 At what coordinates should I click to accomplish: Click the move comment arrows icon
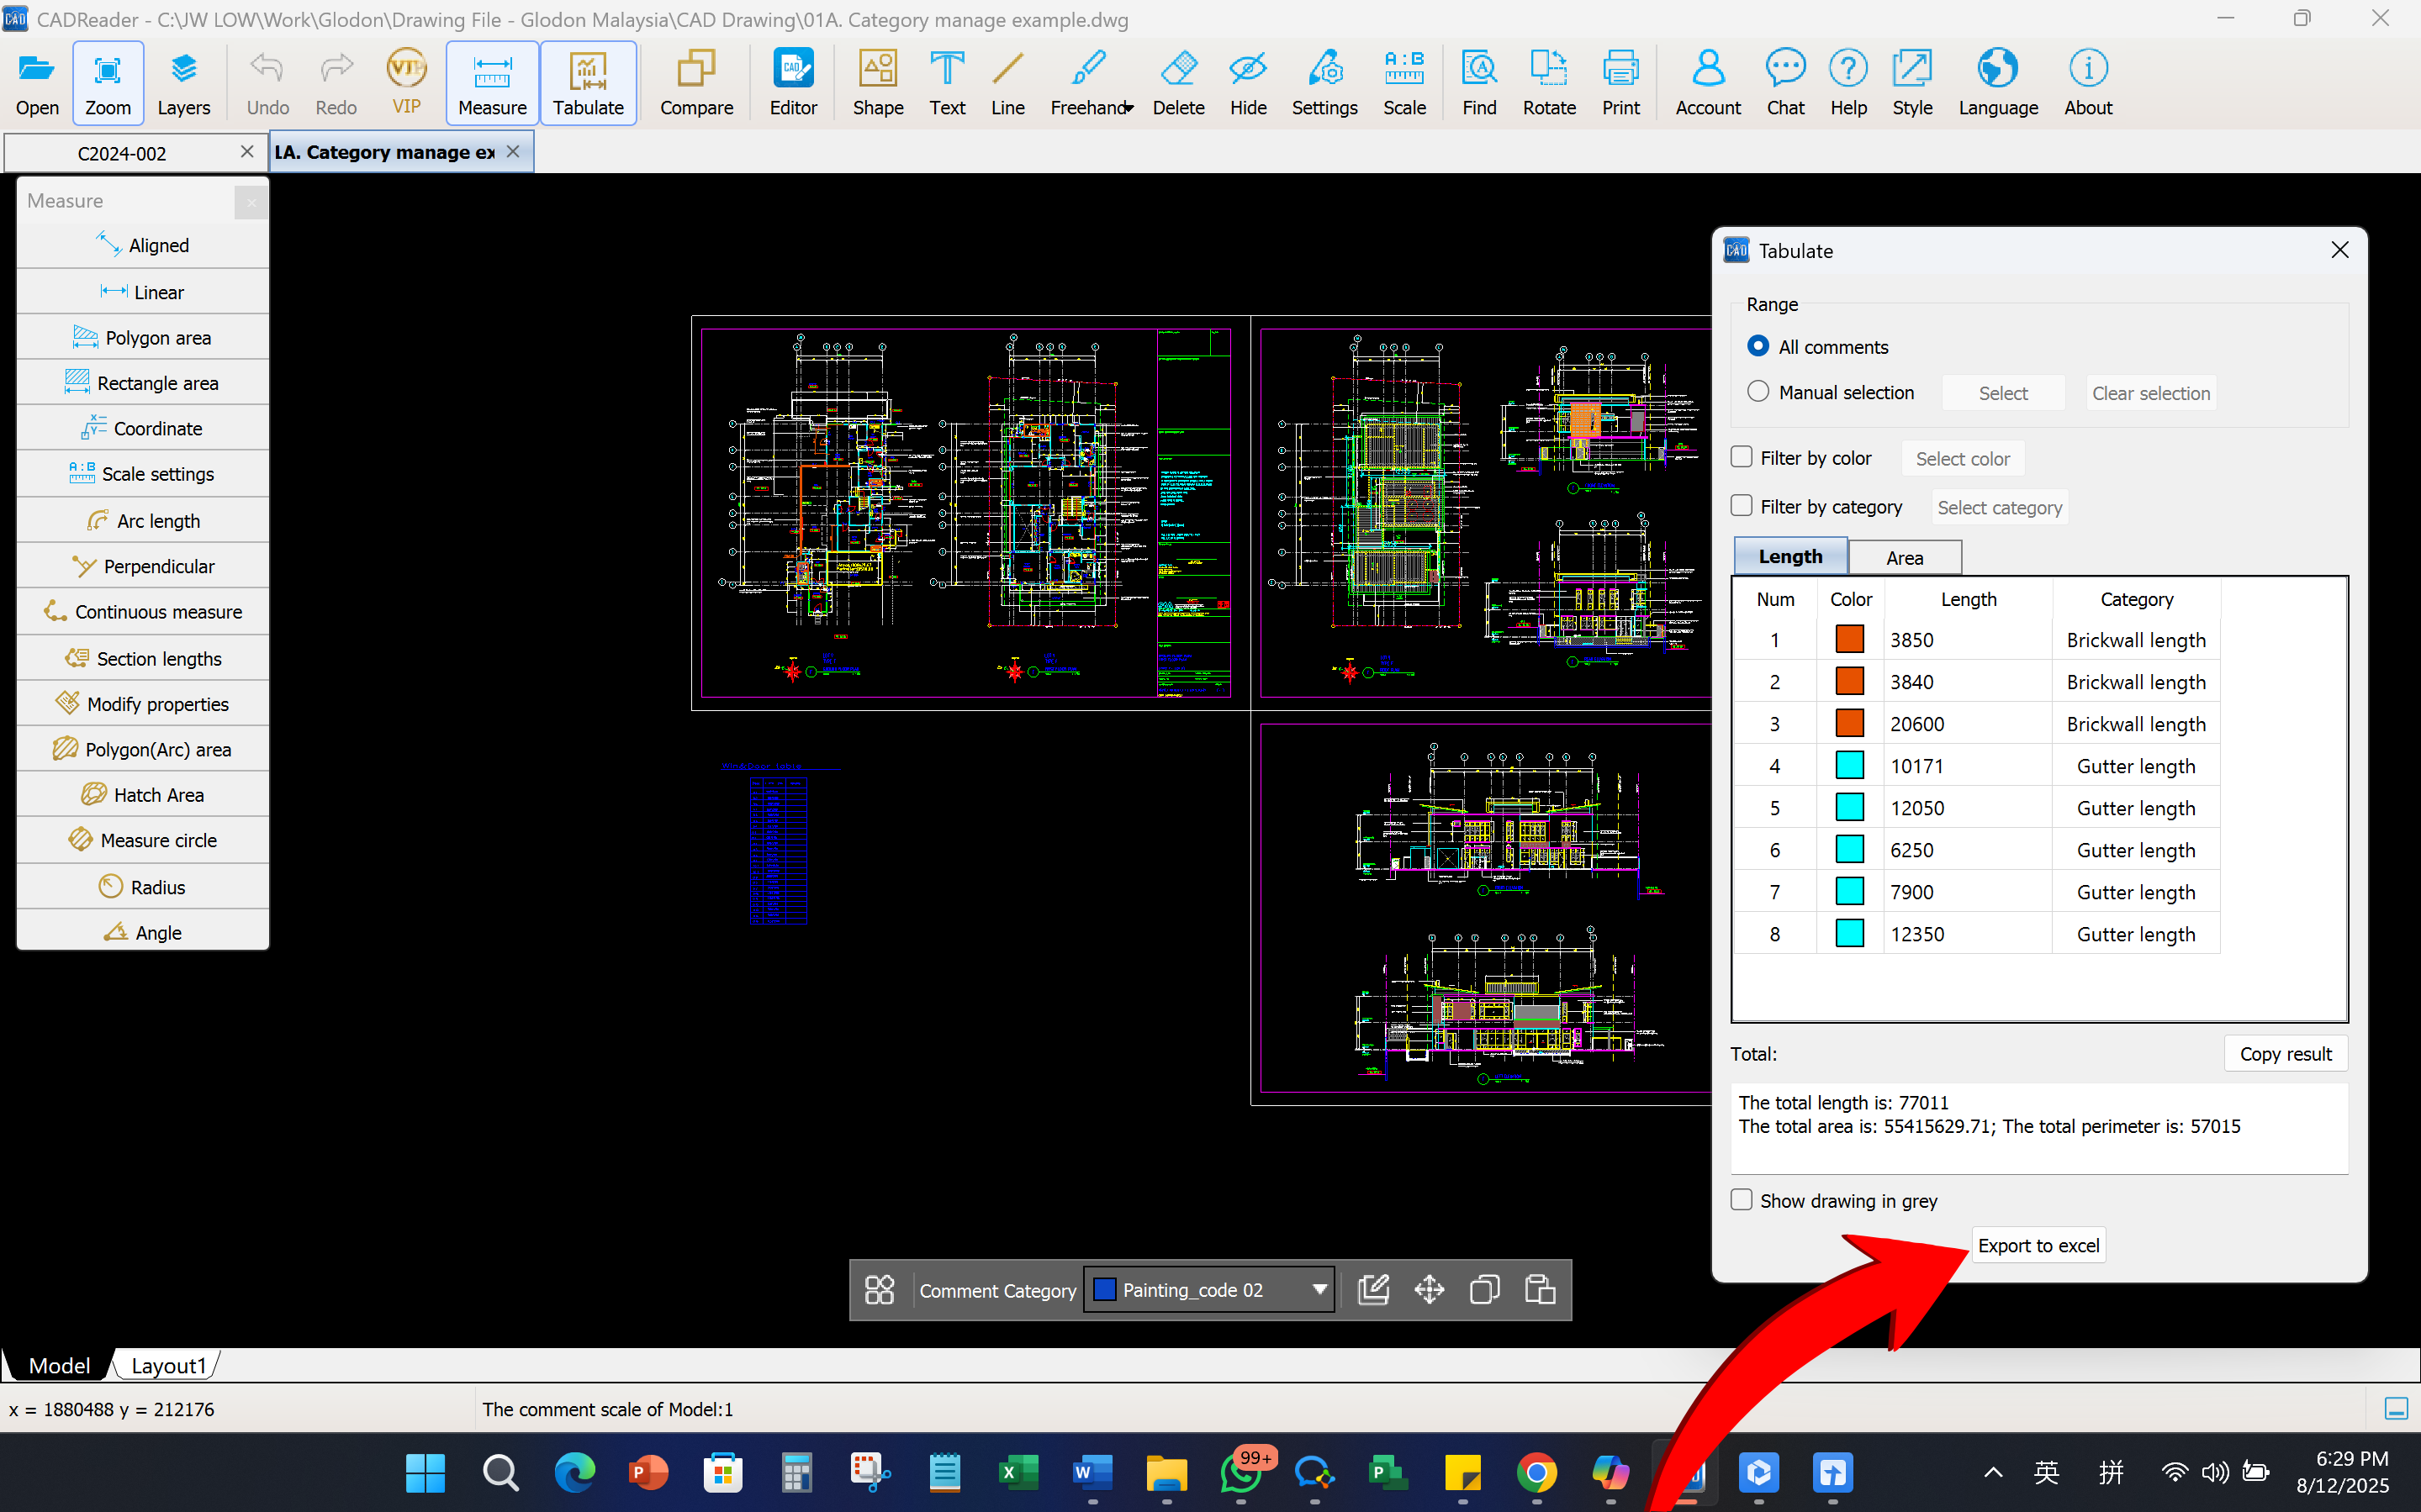[1430, 1290]
